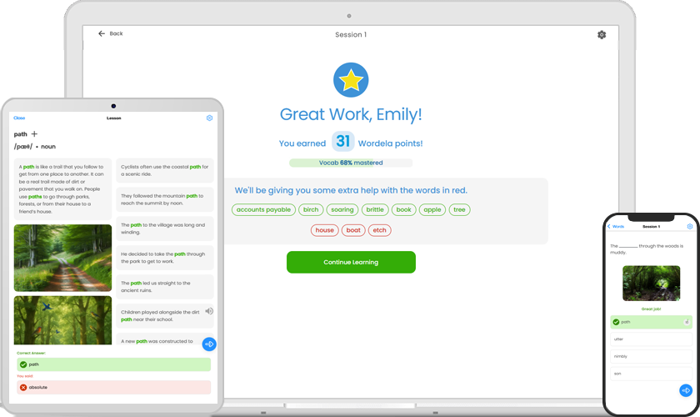Click the 'path led us straight' sentence card

[165, 287]
